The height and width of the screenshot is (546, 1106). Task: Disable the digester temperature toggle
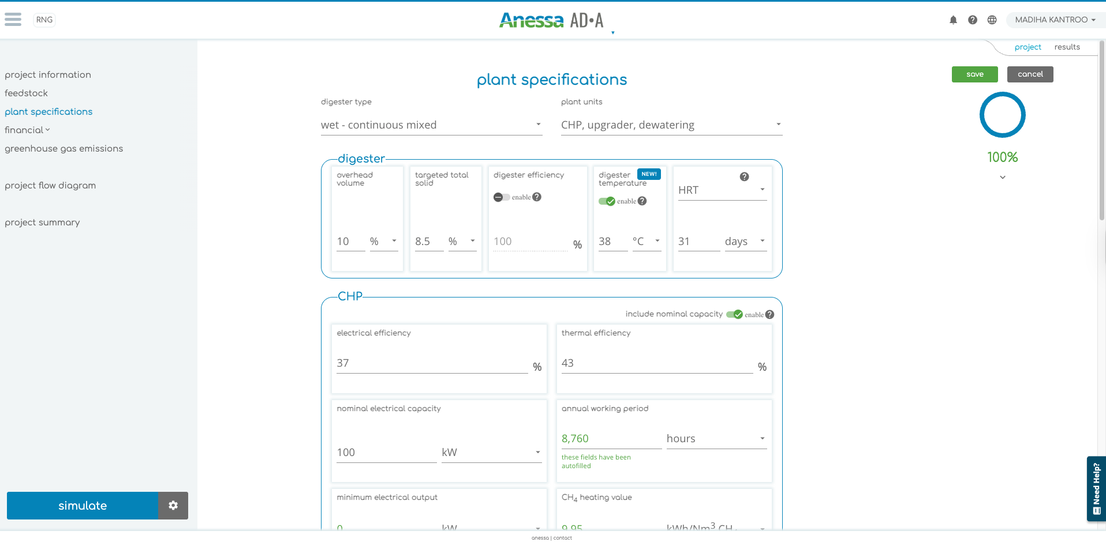click(607, 201)
